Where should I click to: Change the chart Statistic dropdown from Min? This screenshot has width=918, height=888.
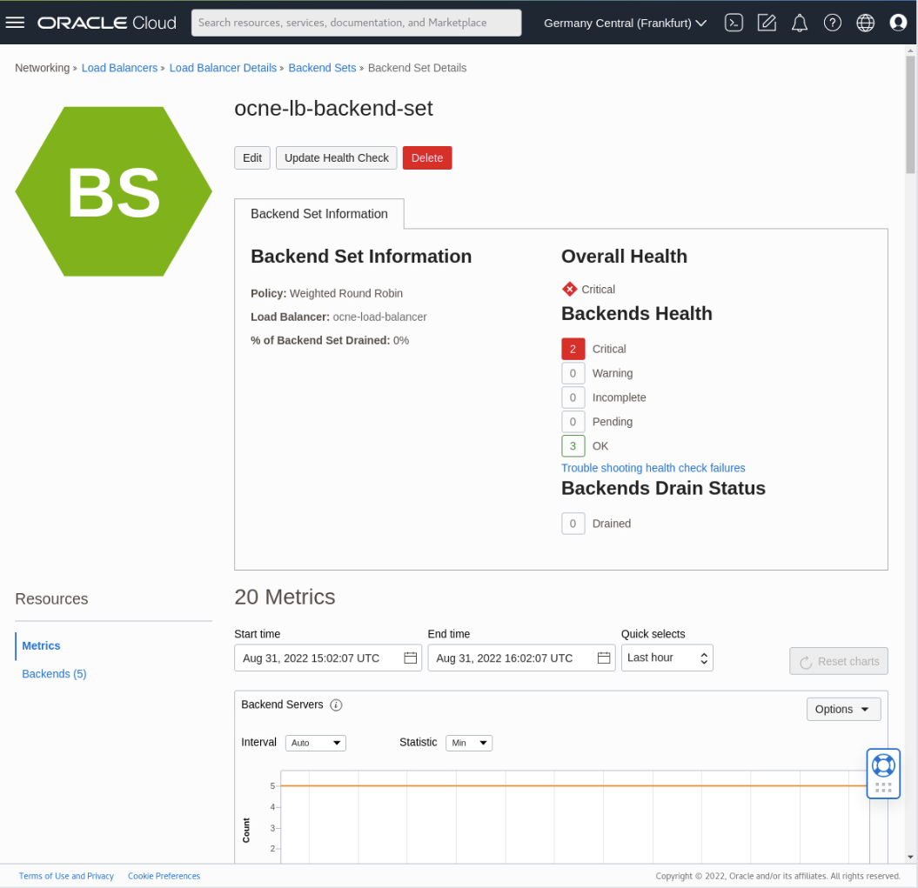point(469,743)
